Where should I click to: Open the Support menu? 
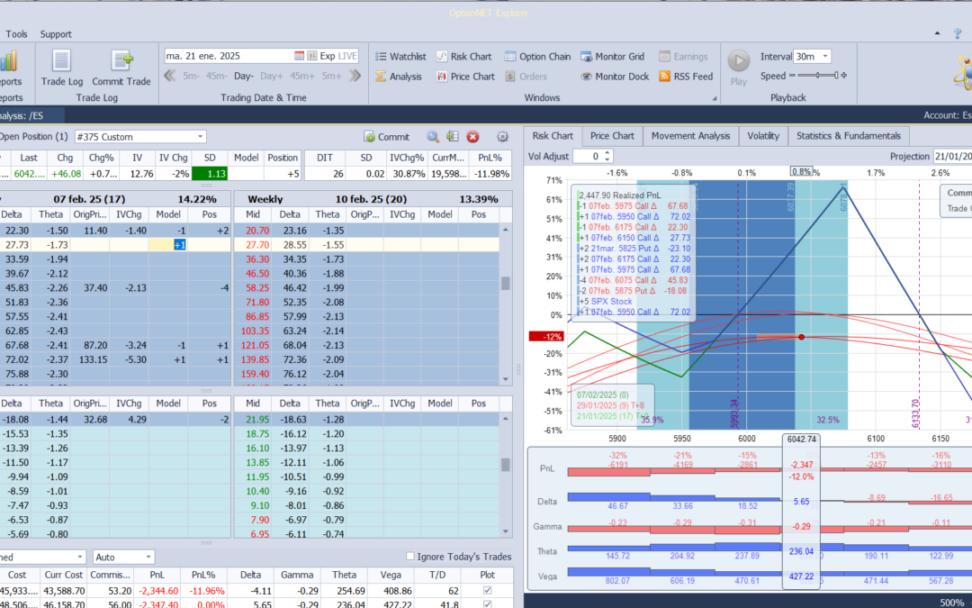tap(56, 34)
